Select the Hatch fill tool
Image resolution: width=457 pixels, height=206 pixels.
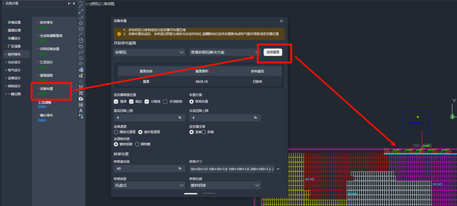[x=81, y=87]
